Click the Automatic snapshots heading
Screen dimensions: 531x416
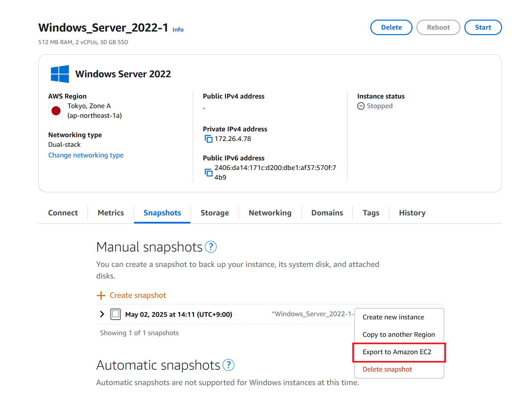158,365
